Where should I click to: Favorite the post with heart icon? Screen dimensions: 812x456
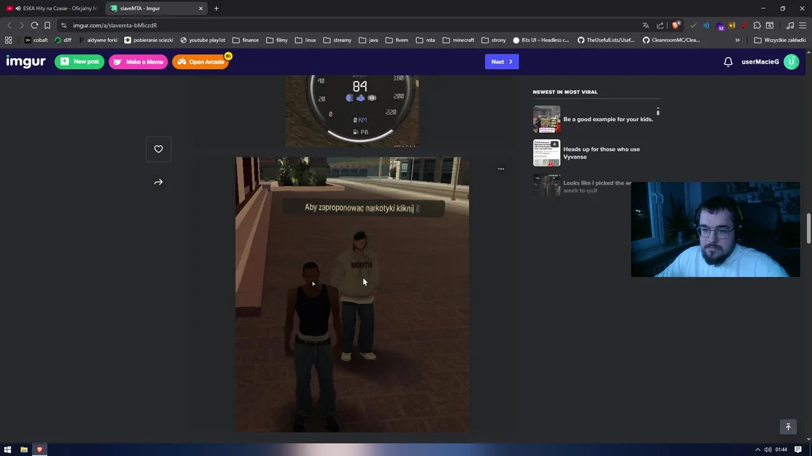point(159,149)
